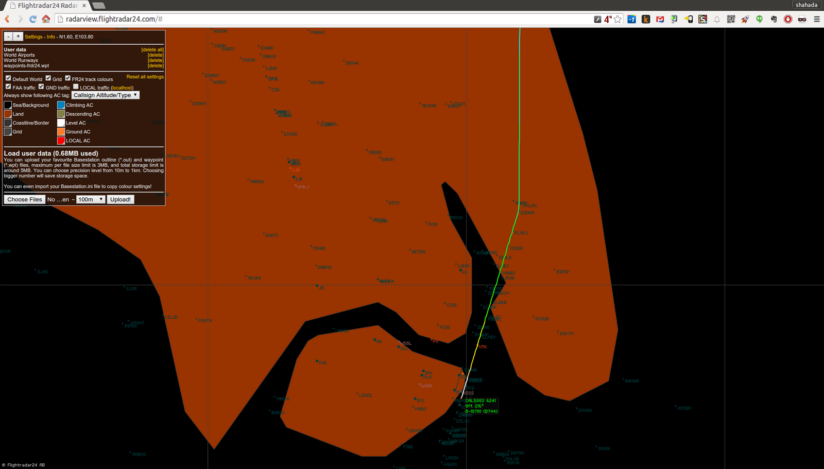Pick the LOCAL AC color swatch
The width and height of the screenshot is (824, 469).
click(x=61, y=141)
